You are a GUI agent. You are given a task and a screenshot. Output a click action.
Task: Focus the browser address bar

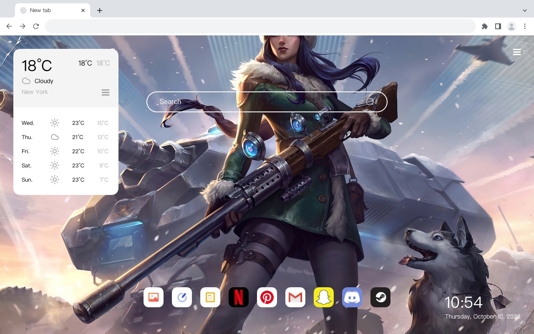pyautogui.click(x=260, y=26)
